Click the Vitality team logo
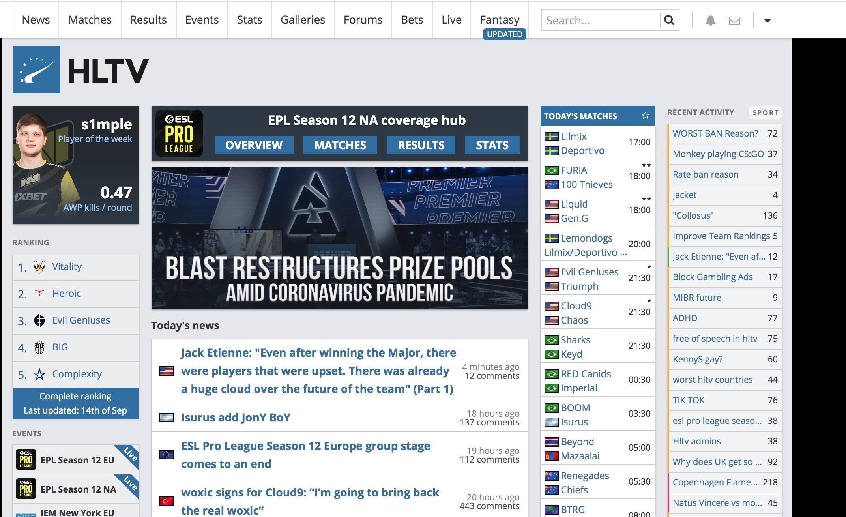 [x=39, y=267]
